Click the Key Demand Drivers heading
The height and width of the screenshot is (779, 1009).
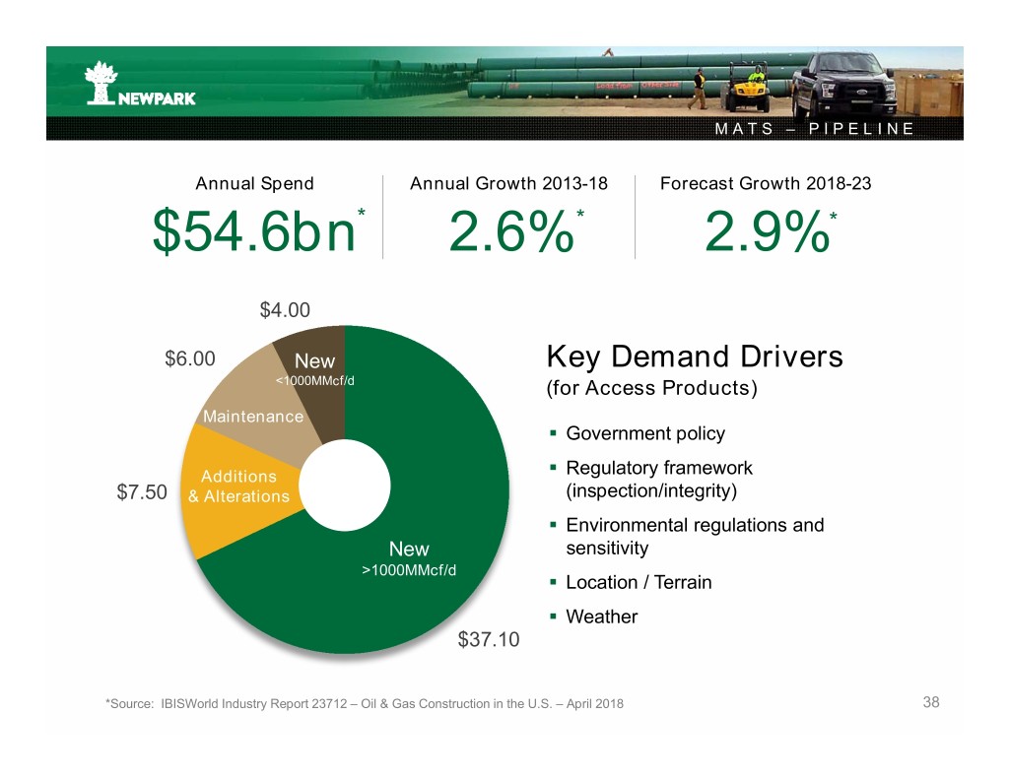point(694,356)
